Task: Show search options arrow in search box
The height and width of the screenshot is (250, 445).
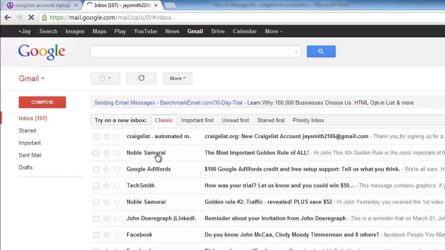Action: point(296,51)
